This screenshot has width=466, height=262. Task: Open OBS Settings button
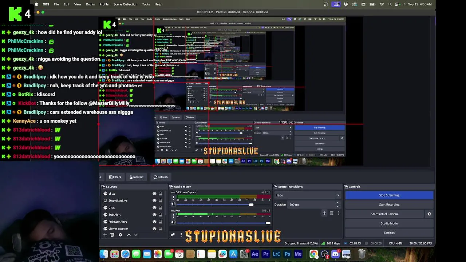(389, 233)
